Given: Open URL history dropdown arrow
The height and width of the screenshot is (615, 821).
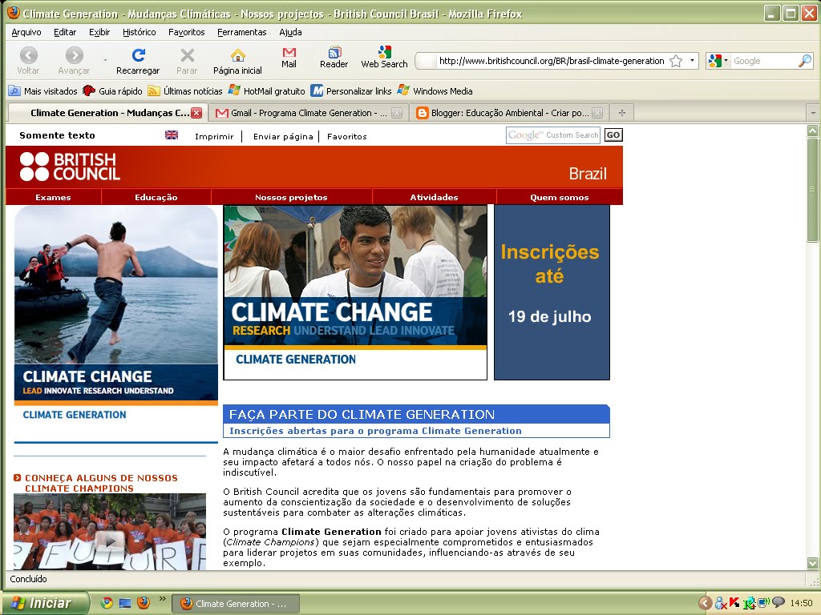Looking at the screenshot, I should (692, 61).
